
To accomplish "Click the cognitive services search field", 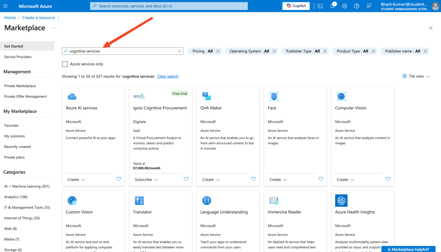I will click(x=122, y=51).
